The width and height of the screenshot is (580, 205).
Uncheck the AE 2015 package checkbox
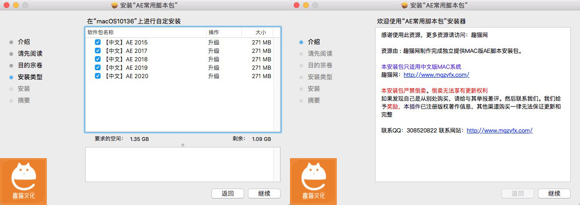click(x=98, y=42)
